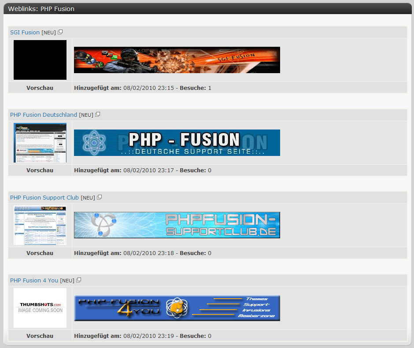This screenshot has width=414, height=348.
Task: Open the PHP Fusion Deutschland link
Action: [x=44, y=115]
